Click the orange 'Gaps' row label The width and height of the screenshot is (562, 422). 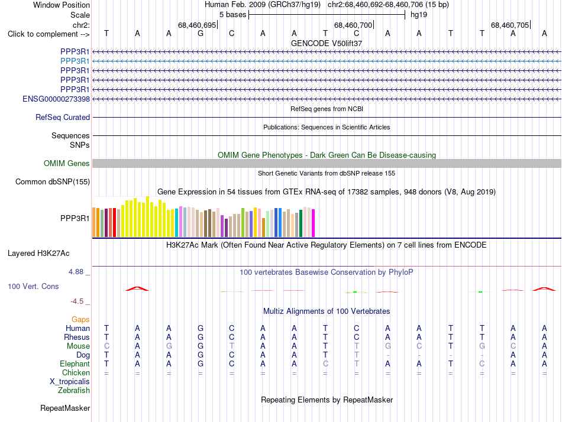pyautogui.click(x=80, y=320)
